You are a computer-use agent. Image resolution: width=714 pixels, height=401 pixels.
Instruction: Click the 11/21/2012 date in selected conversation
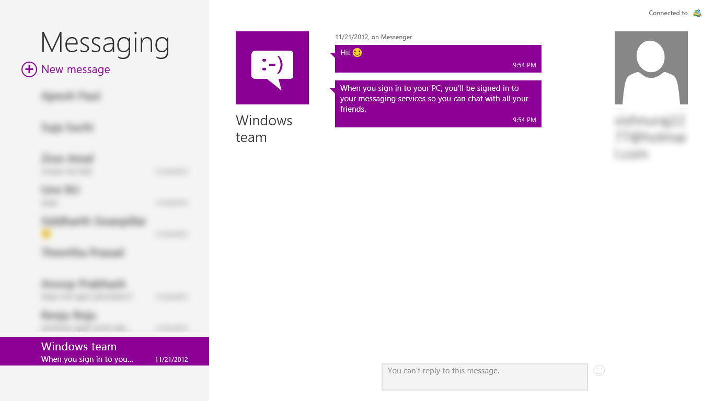click(171, 359)
